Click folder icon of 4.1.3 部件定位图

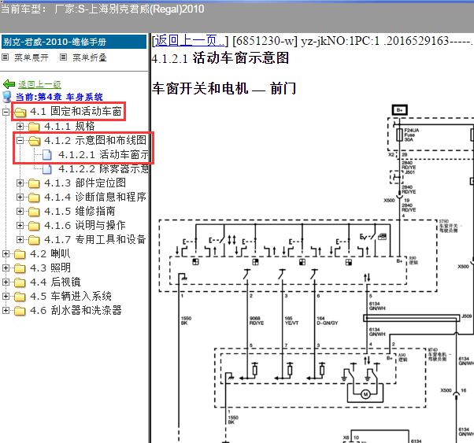pyautogui.click(x=34, y=183)
